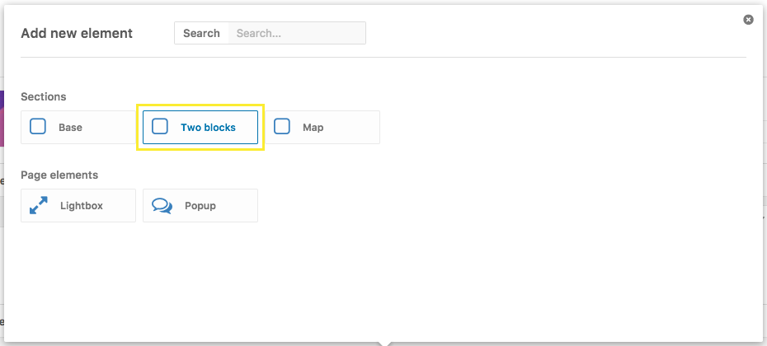The image size is (767, 346).
Task: Insert the Popup page element label
Action: (x=200, y=206)
